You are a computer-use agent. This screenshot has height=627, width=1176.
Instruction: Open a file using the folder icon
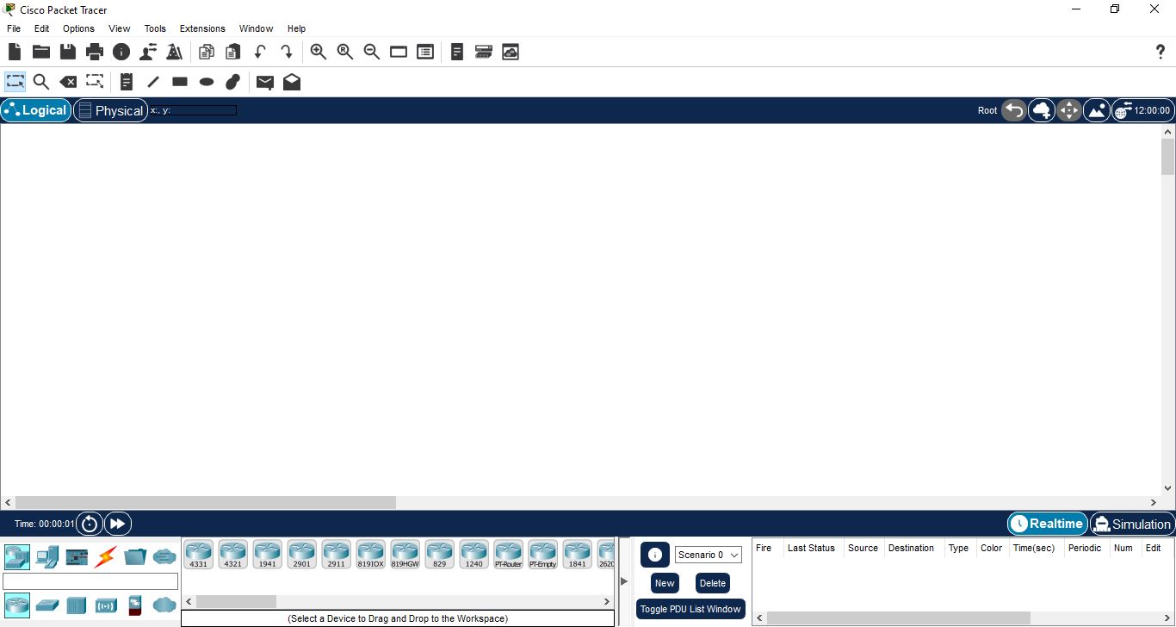41,52
